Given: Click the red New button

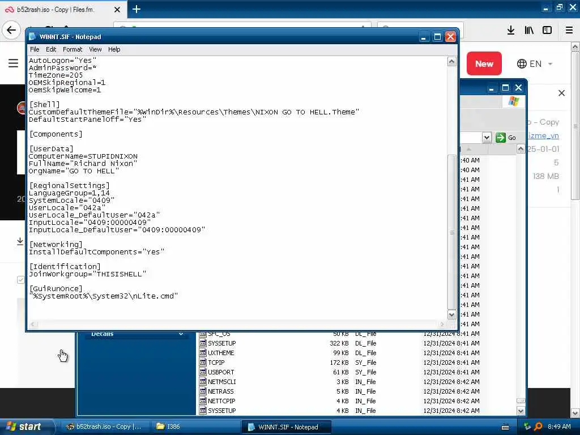Looking at the screenshot, I should [484, 63].
